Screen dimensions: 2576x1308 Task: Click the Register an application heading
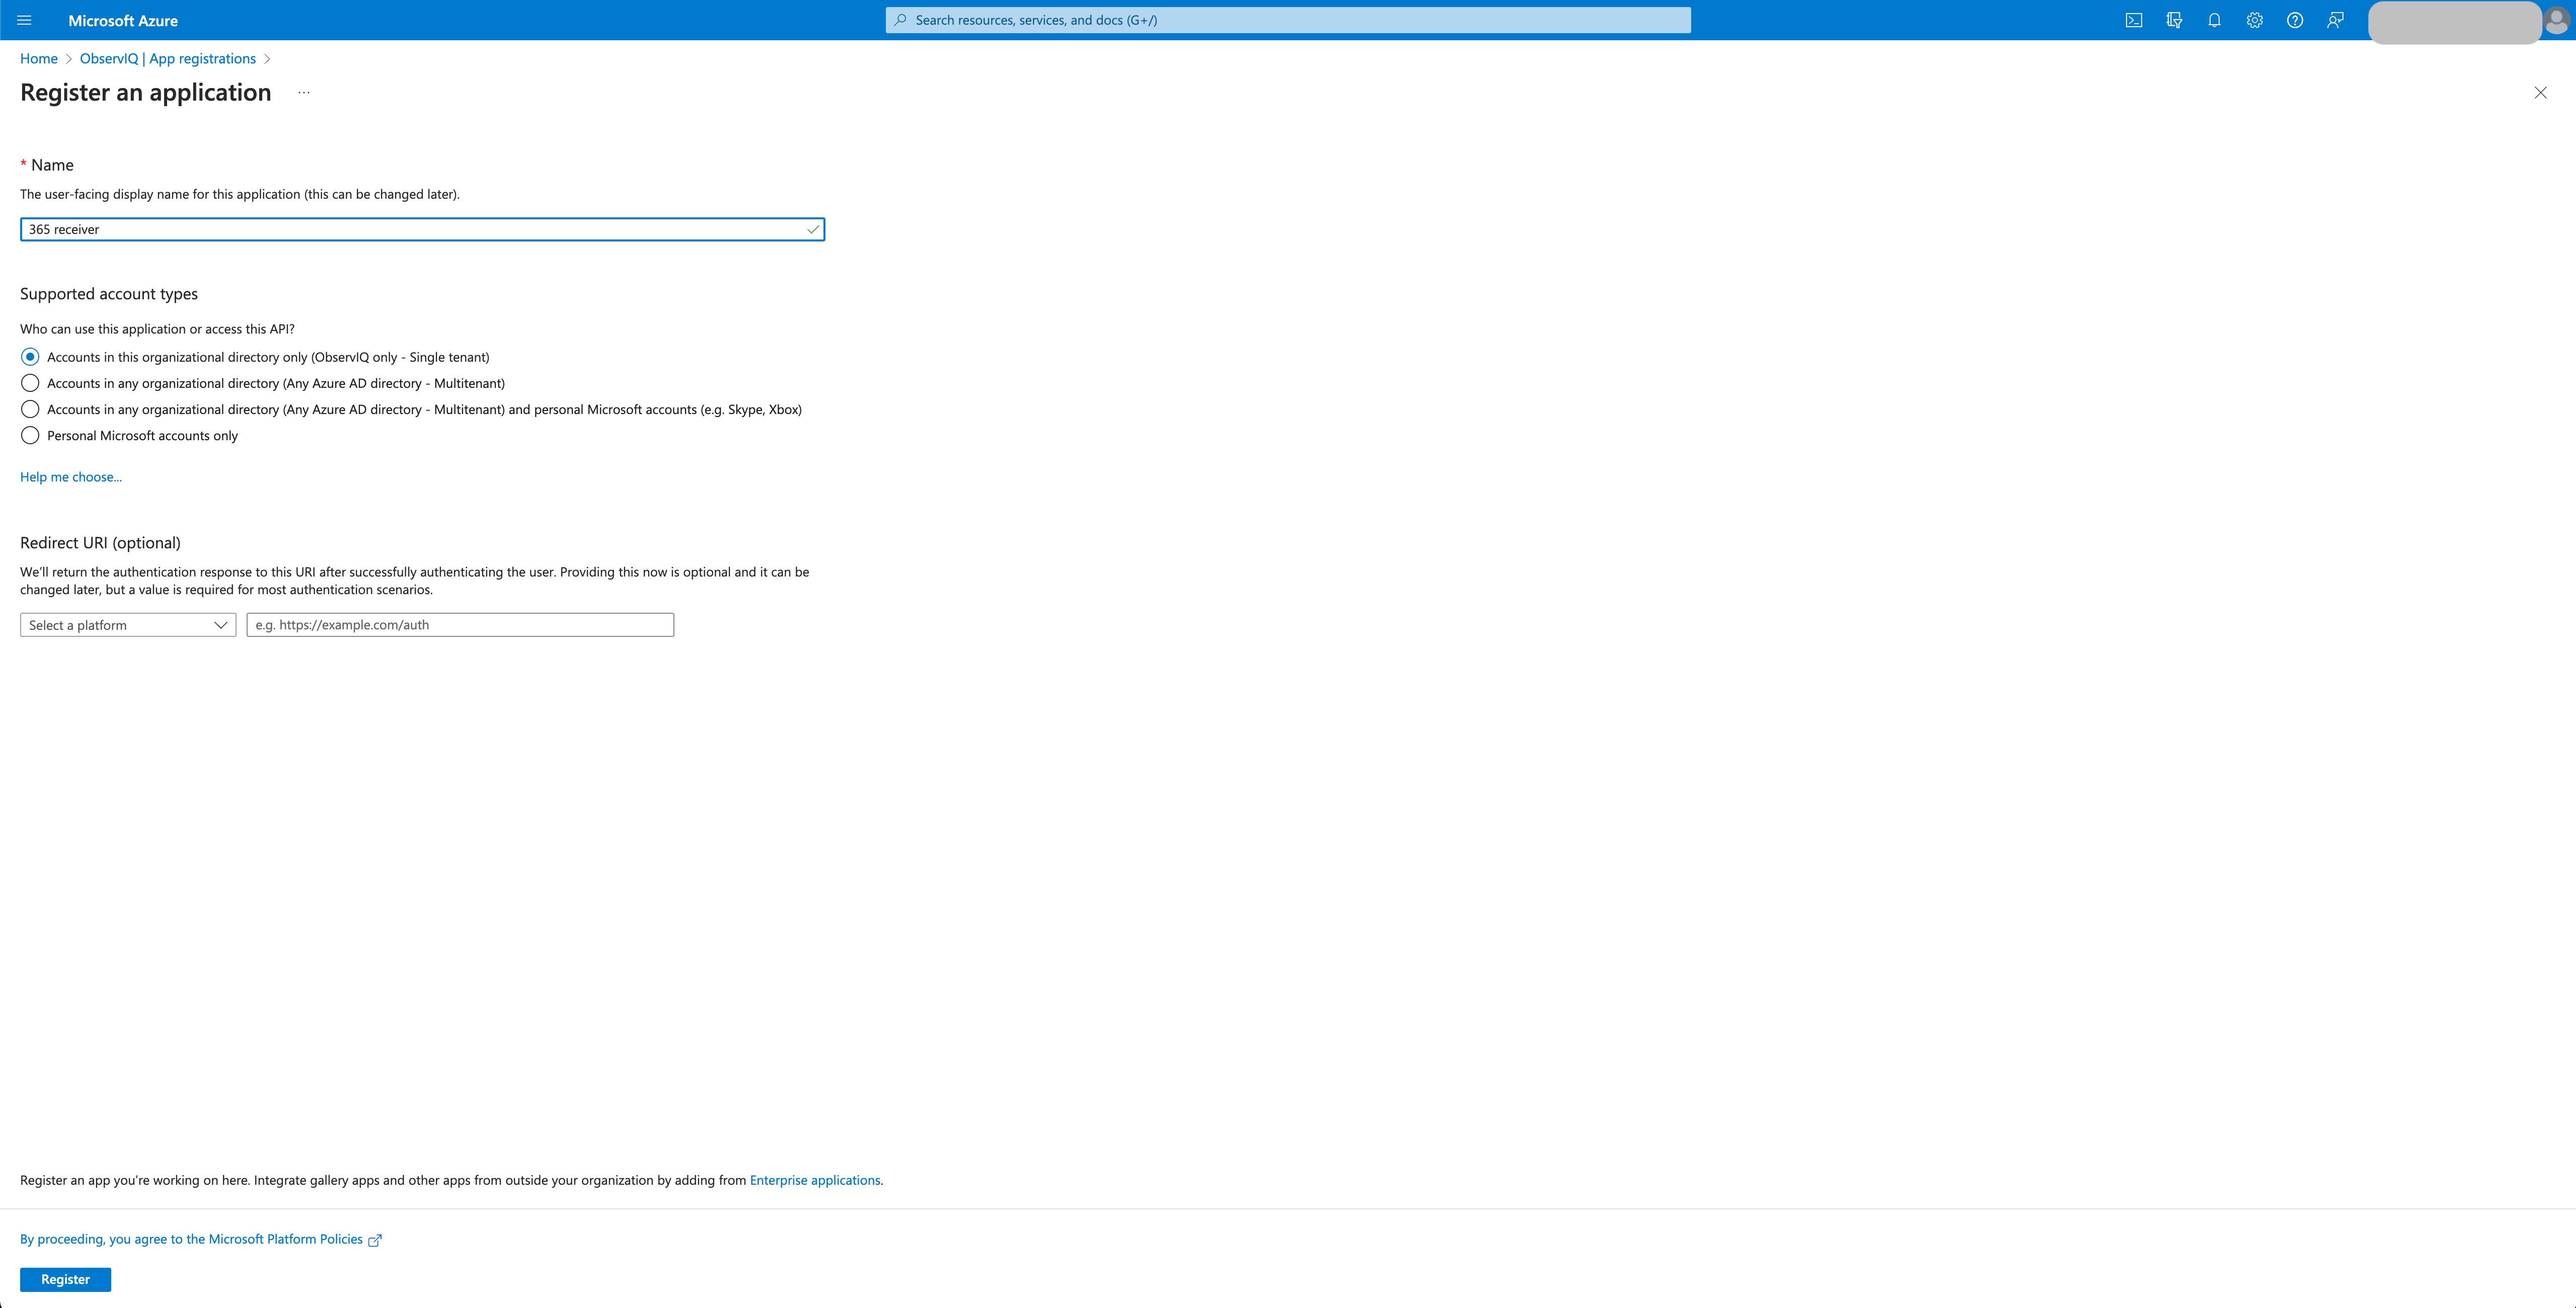point(146,92)
